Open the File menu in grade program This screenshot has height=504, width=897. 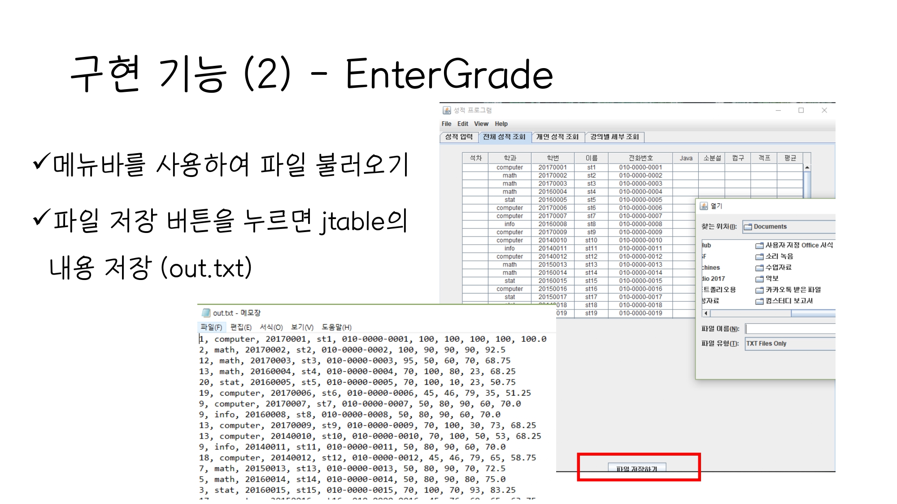tap(446, 124)
